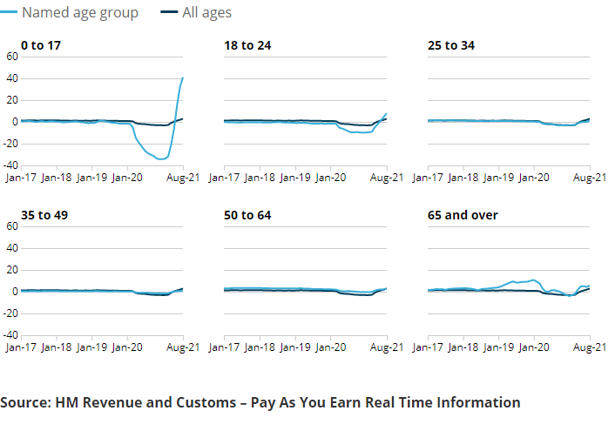This screenshot has width=615, height=431.
Task: Click the 60 y-axis label in the top row
Action: point(11,57)
